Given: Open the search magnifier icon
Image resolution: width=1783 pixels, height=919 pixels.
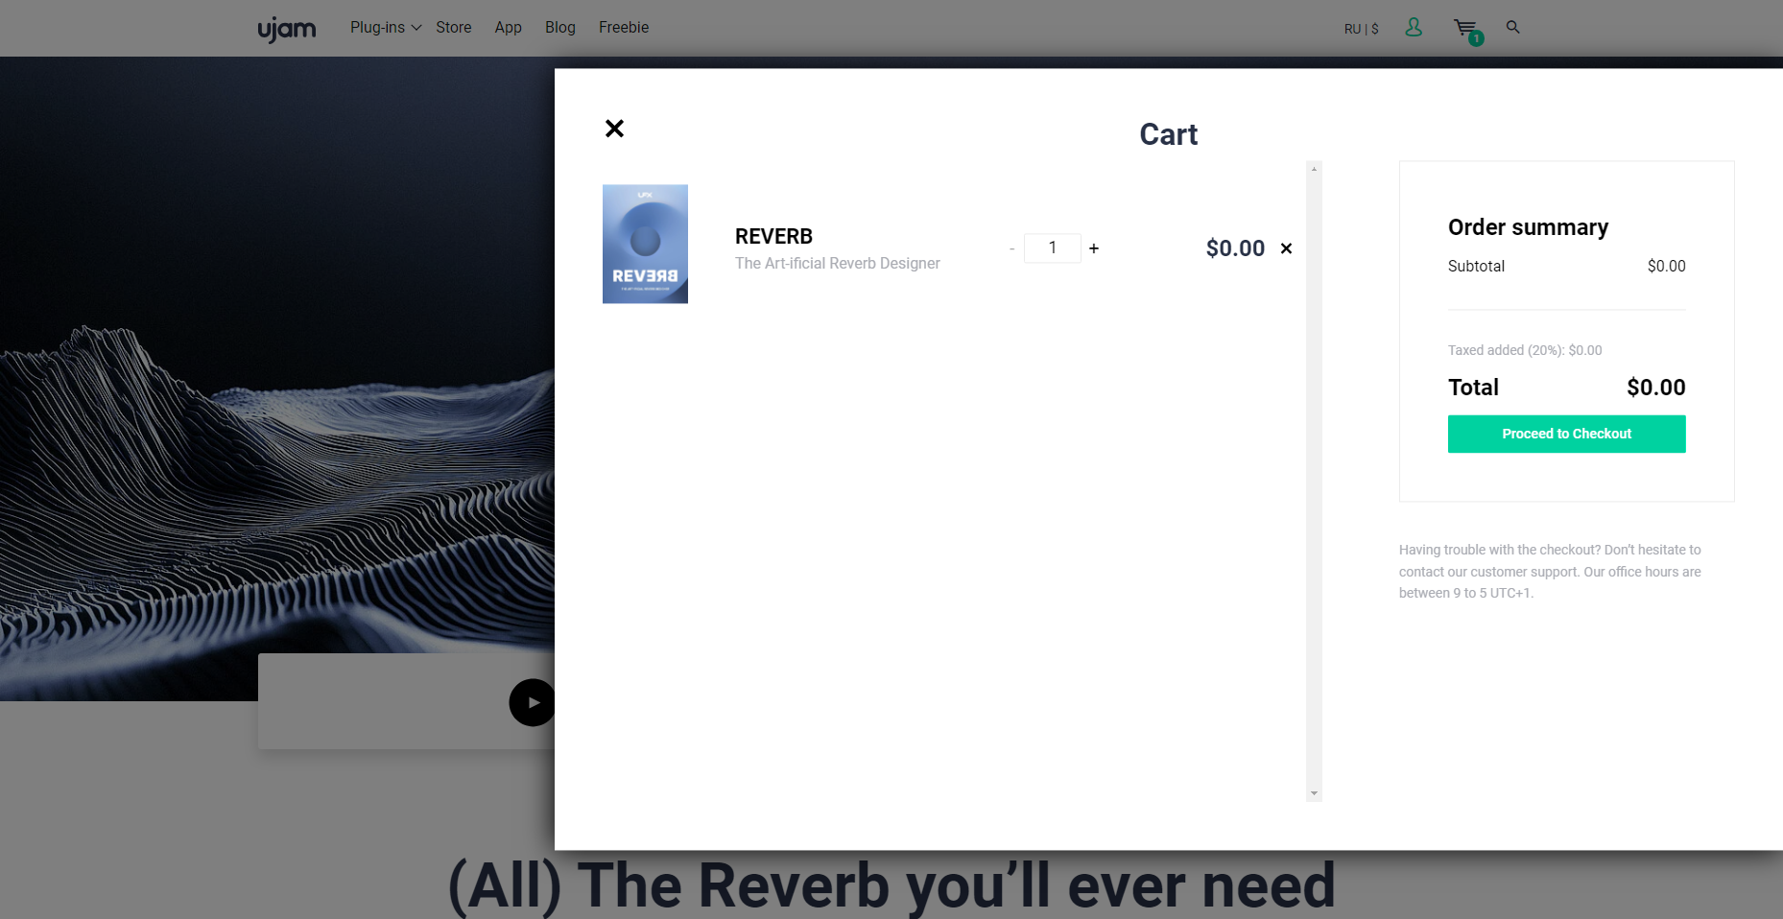Looking at the screenshot, I should [x=1513, y=27].
